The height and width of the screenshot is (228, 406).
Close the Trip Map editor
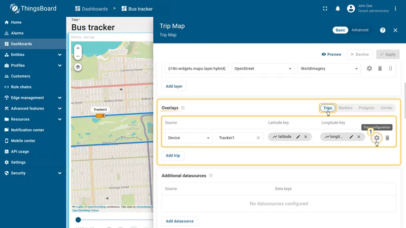tap(395, 30)
